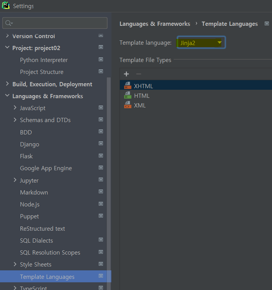
Task: Select the BDD settings page
Action: pyautogui.click(x=26, y=132)
